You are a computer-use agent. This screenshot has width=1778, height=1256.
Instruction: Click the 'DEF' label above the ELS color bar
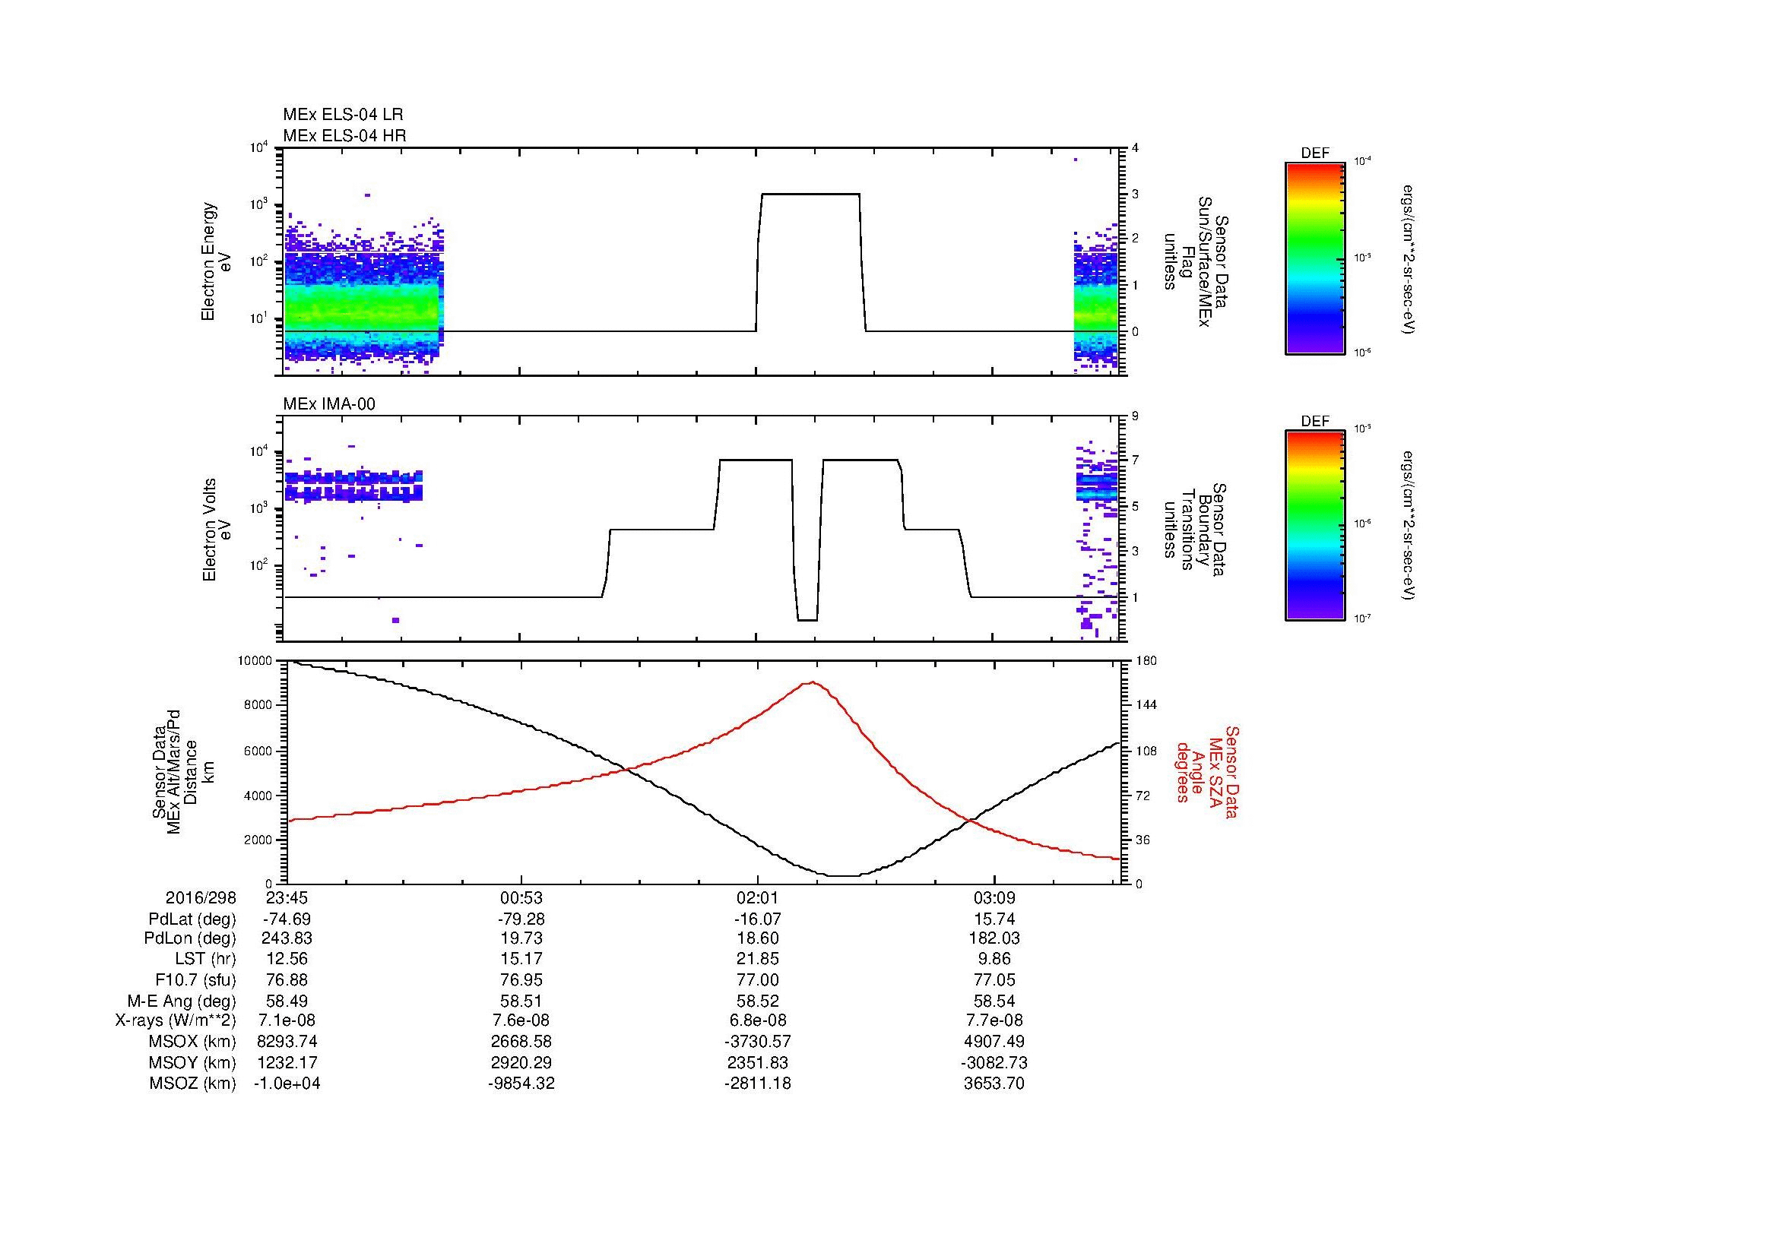pyautogui.click(x=1315, y=153)
